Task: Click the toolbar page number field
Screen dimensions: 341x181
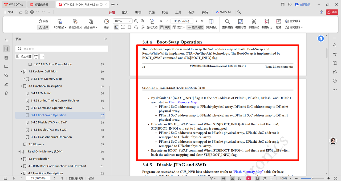Action: point(181,21)
